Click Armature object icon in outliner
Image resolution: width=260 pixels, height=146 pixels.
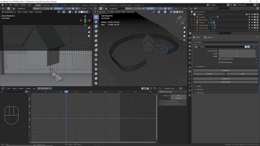[197, 17]
